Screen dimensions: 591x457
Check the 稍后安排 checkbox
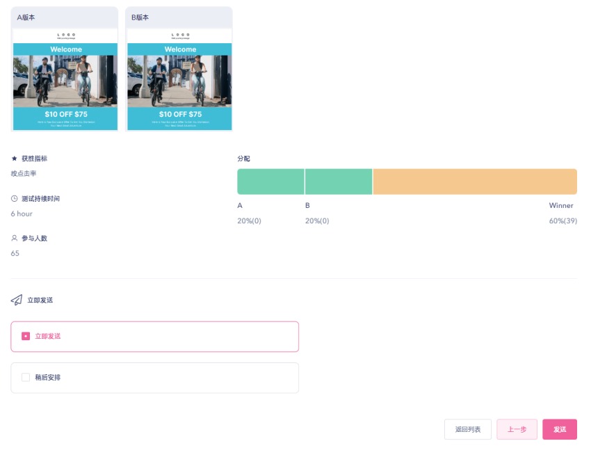[26, 378]
